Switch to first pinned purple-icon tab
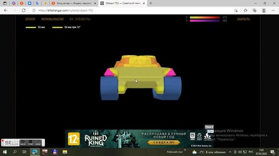The width and height of the screenshot is (279, 156). (14, 3)
